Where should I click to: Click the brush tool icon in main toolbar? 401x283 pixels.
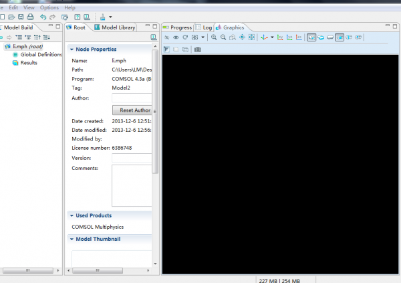102,17
